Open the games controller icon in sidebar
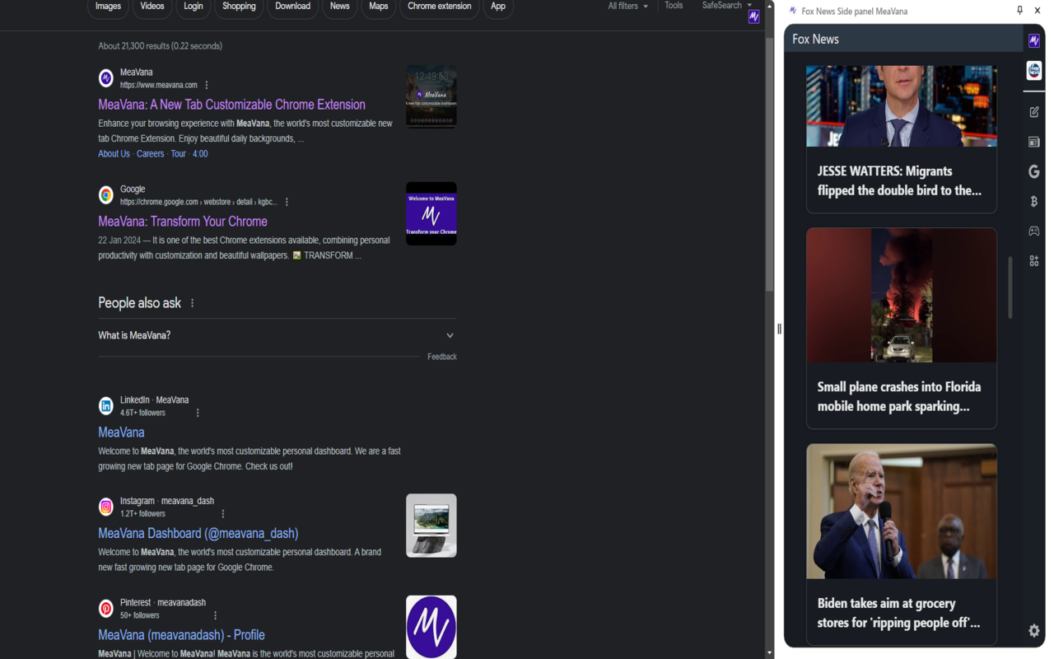This screenshot has width=1054, height=659. [1034, 231]
